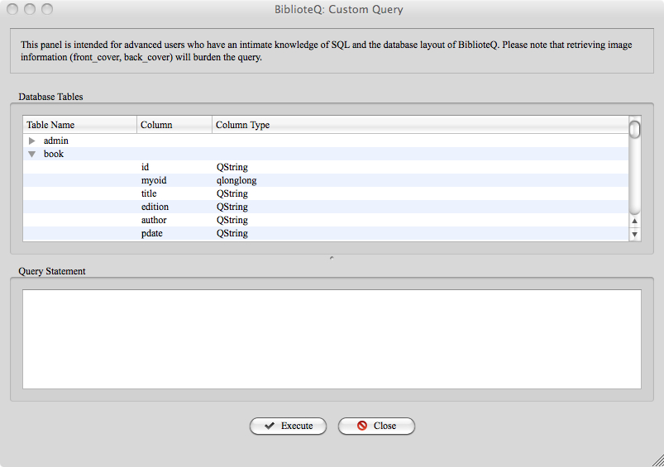The width and height of the screenshot is (664, 467).
Task: Click the Table Name column header
Action: [79, 125]
